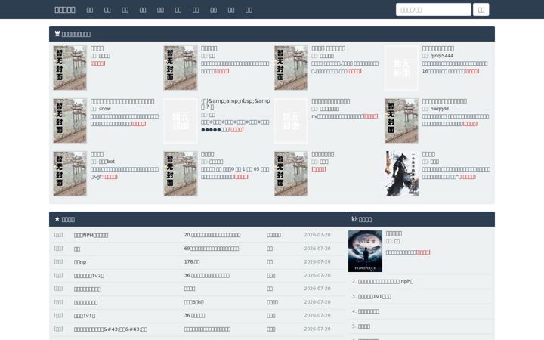The height and width of the screenshot is (340, 544).
Task: Open the book title ending in 'np' in updates
Action: 80,262
